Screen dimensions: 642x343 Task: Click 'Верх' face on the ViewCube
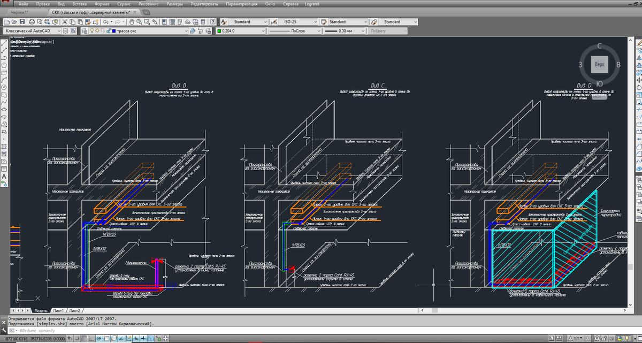coord(599,64)
